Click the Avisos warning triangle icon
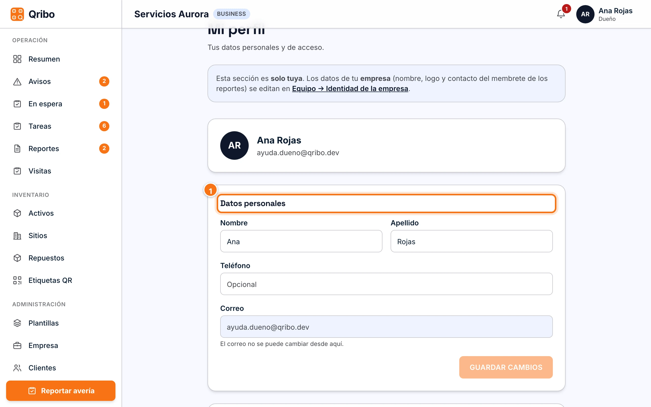 pyautogui.click(x=17, y=81)
